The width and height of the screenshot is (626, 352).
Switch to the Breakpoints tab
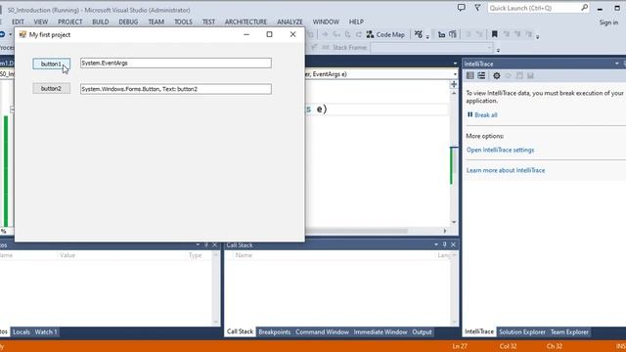click(274, 332)
